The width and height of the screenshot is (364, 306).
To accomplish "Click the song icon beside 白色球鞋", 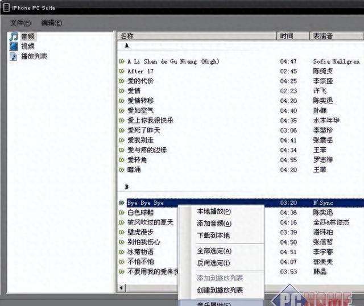I will (122, 213).
